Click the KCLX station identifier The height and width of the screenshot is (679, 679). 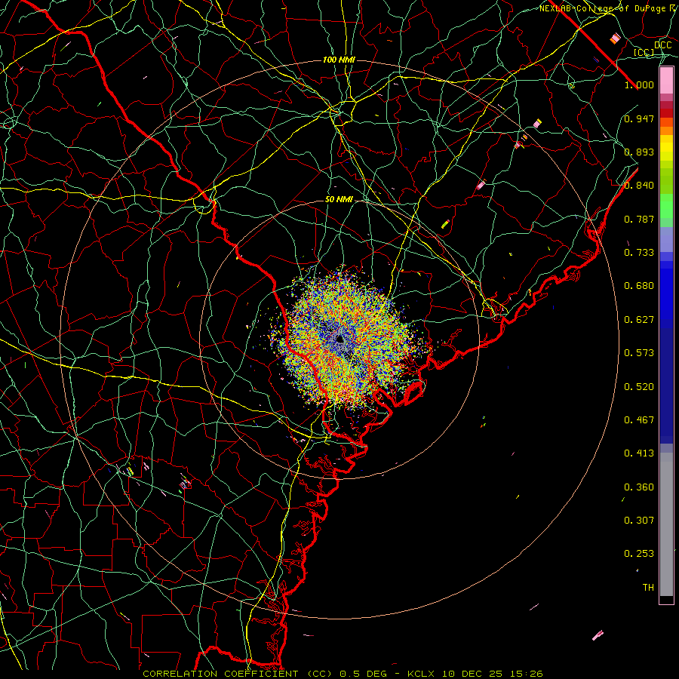[422, 674]
